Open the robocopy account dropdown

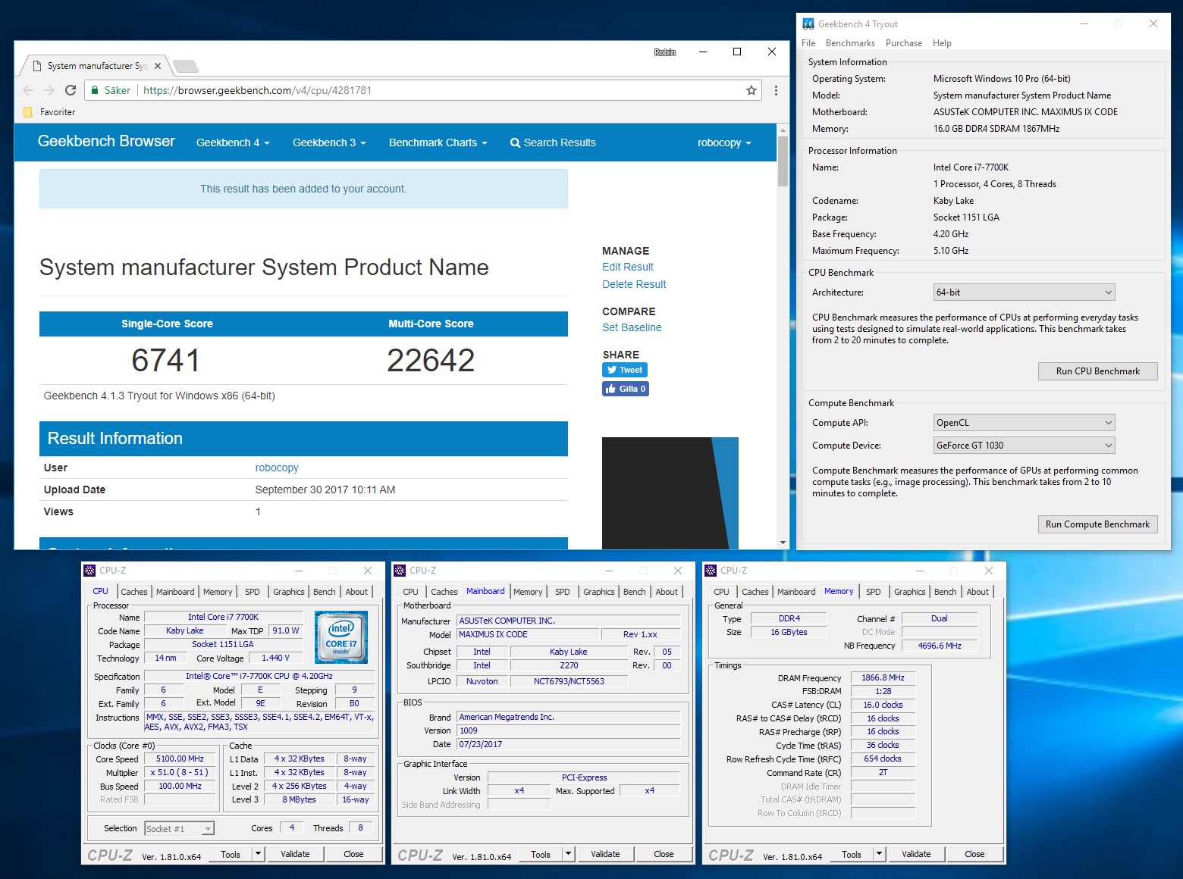[724, 142]
